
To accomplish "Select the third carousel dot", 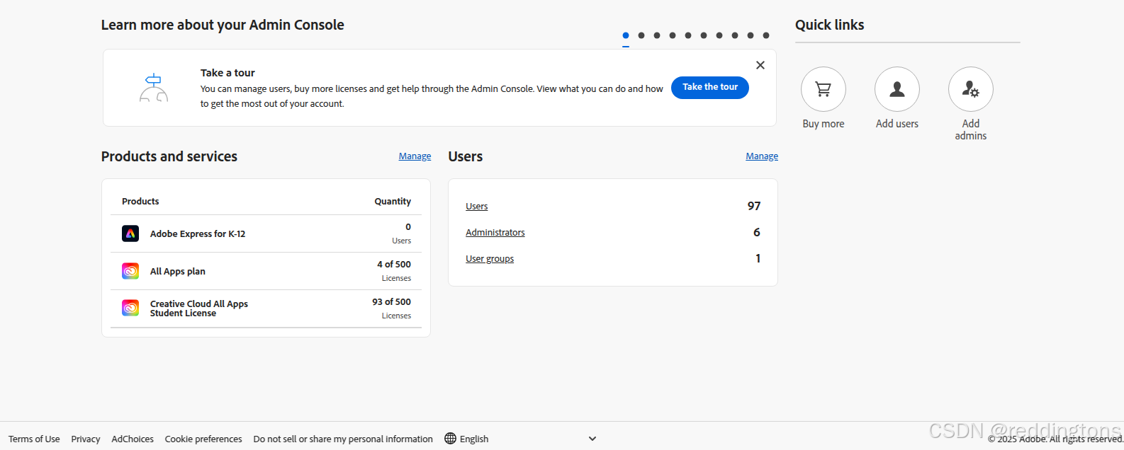I will (657, 35).
